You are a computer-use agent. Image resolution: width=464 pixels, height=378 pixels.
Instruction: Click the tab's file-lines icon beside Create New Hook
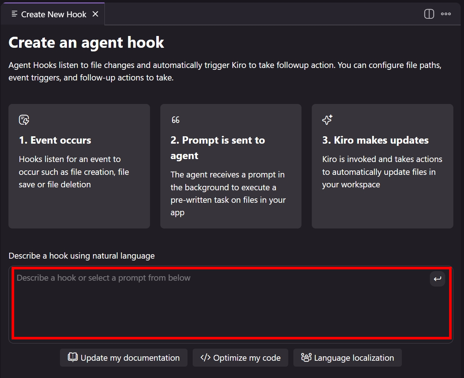click(x=14, y=14)
